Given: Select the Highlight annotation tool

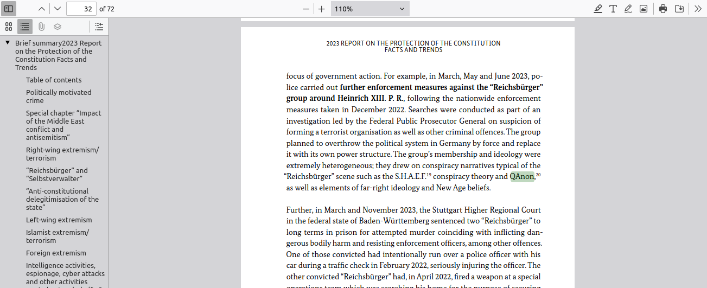Looking at the screenshot, I should 598,9.
